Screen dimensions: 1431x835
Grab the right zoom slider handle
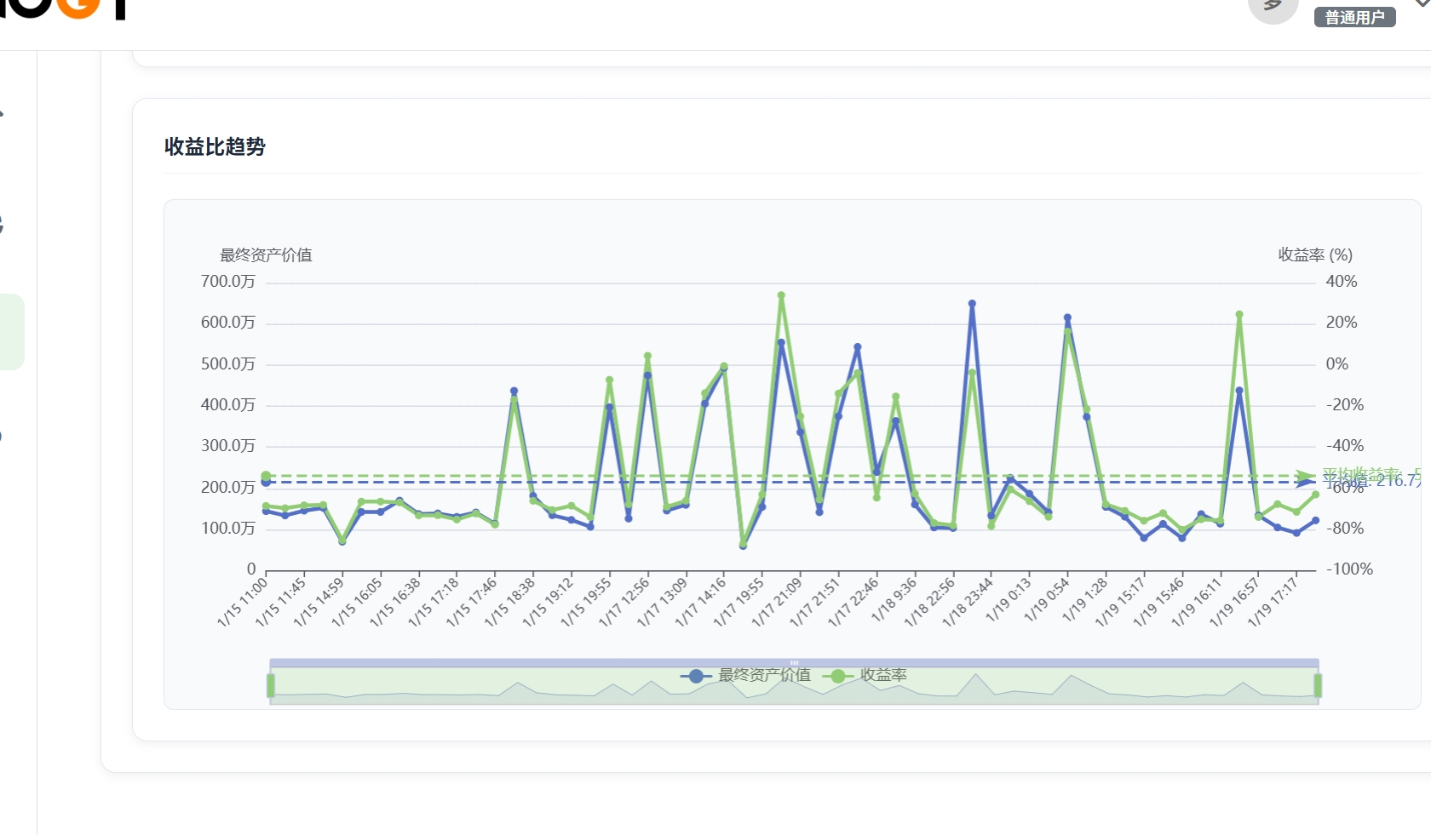click(1318, 685)
